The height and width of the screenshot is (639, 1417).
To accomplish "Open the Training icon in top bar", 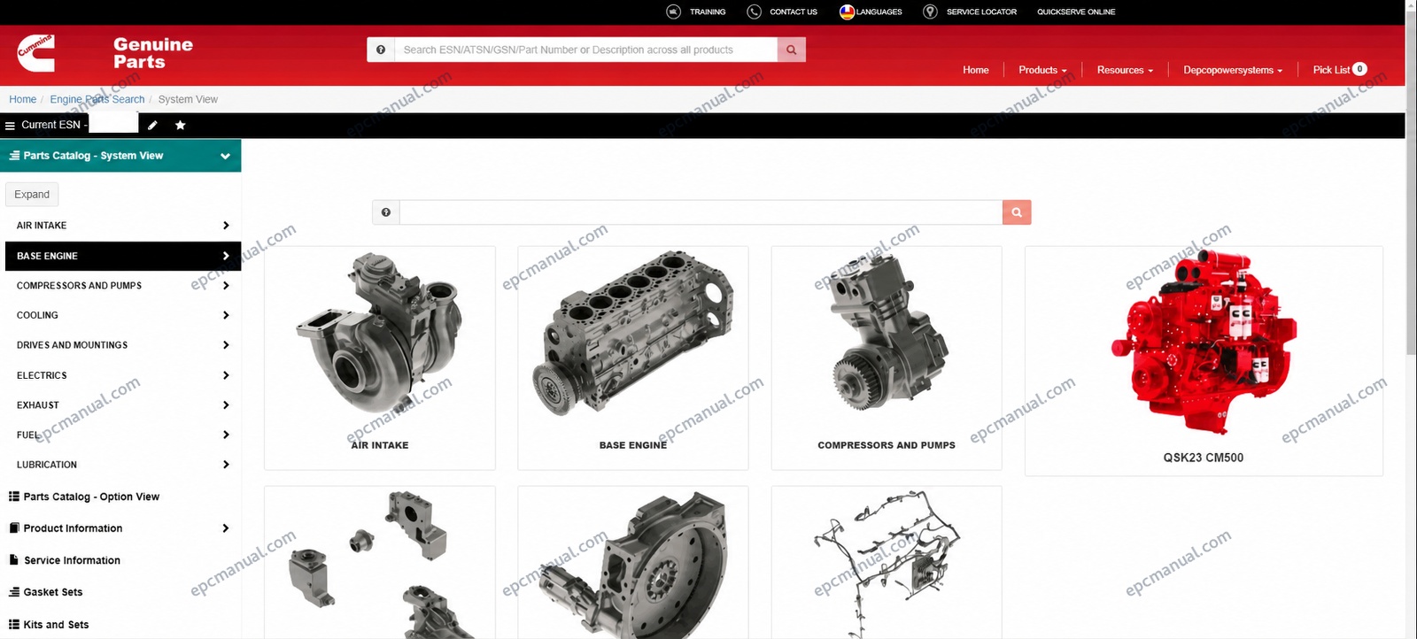I will pos(674,12).
